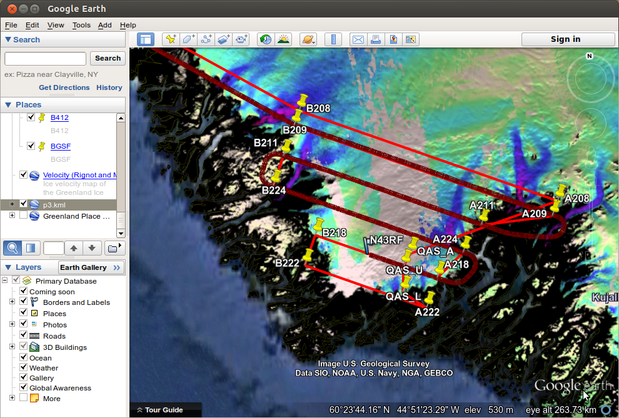Enable historical imagery with the clock icon
The height and width of the screenshot is (418, 619).
[x=265, y=39]
